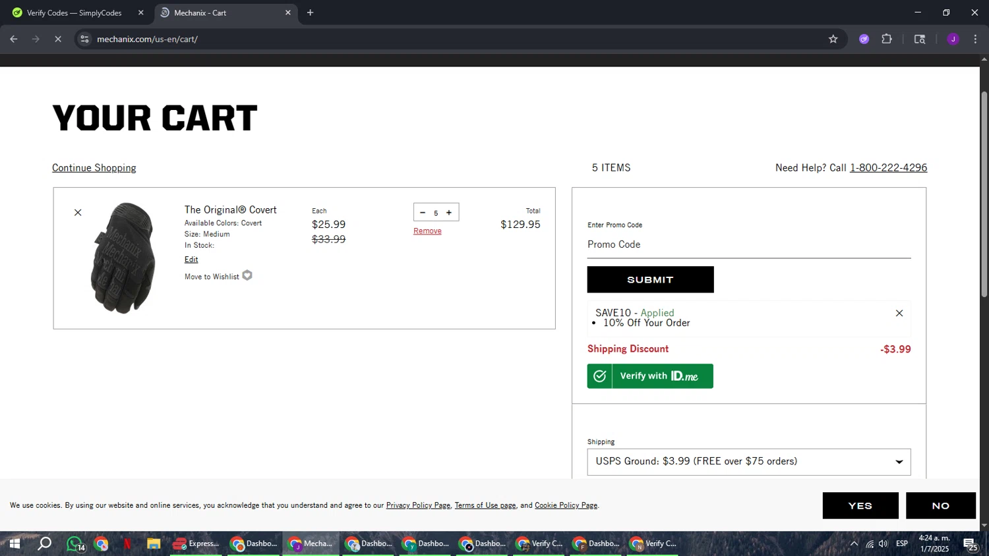The image size is (989, 556).
Task: Show hidden system tray icons
Action: pos(854,543)
